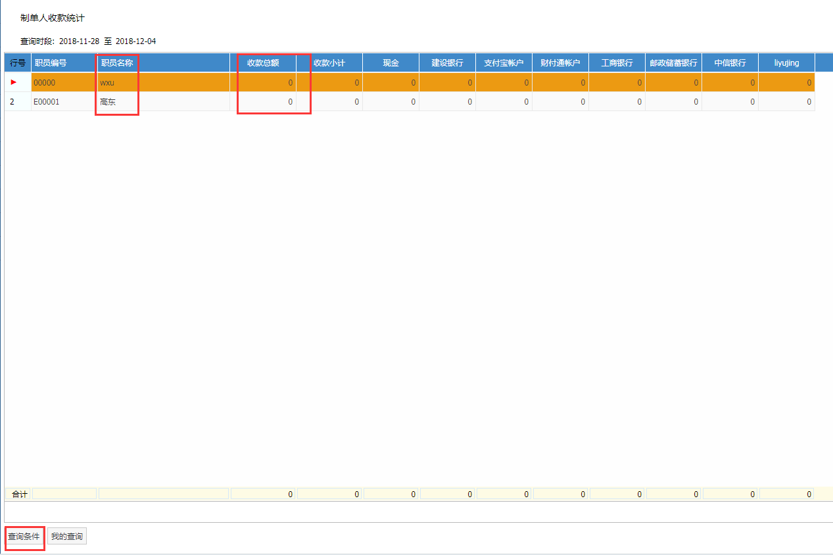833x555 pixels.
Task: Click the 建设银行 column header
Action: pyautogui.click(x=447, y=63)
